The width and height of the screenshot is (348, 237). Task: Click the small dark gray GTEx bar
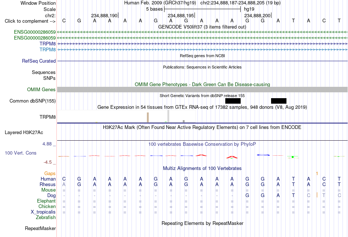tap(184, 121)
